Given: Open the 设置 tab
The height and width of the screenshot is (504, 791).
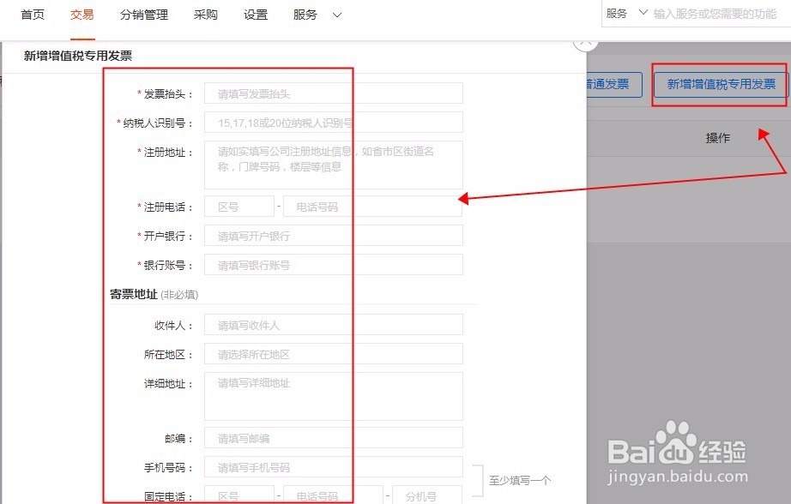Looking at the screenshot, I should pos(256,15).
